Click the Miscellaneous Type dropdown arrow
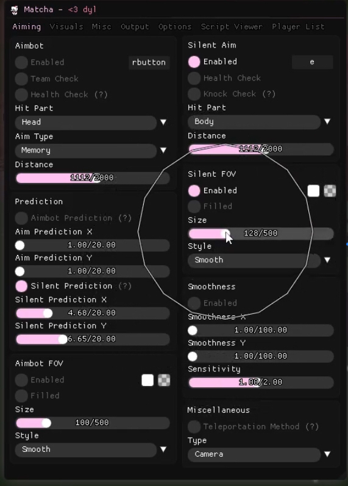Viewport: 348px width, 486px height. pyautogui.click(x=327, y=454)
